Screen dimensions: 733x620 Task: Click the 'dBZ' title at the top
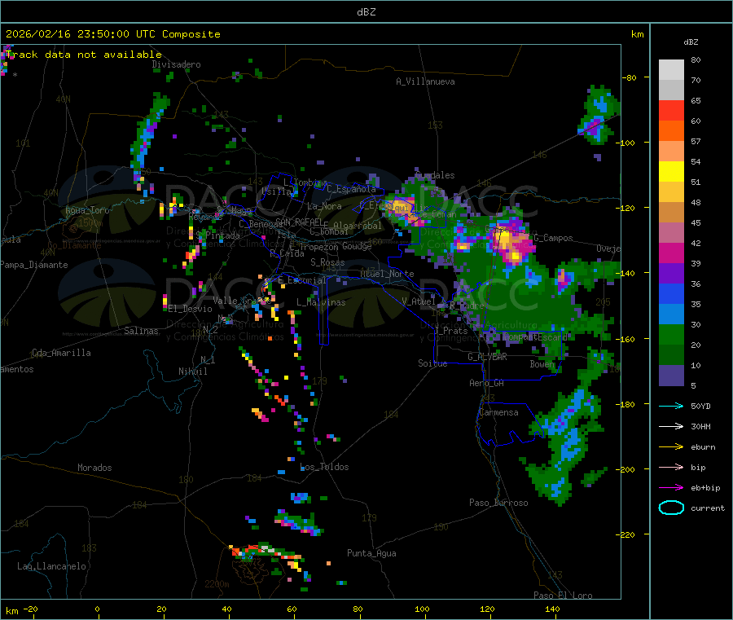366,12
